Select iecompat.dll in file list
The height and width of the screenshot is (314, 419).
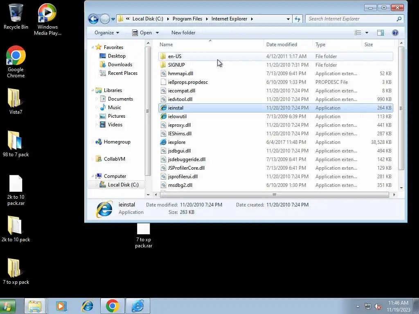[181, 90]
